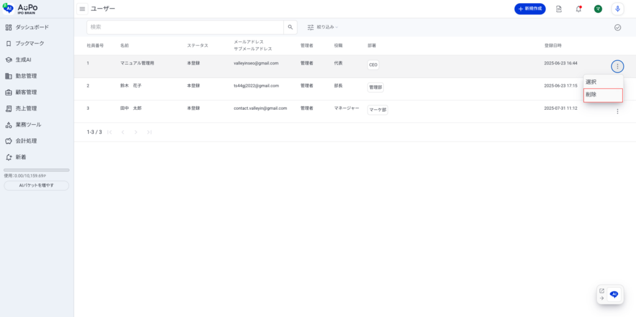
Task: Open the document icon in top bar
Action: point(559,9)
